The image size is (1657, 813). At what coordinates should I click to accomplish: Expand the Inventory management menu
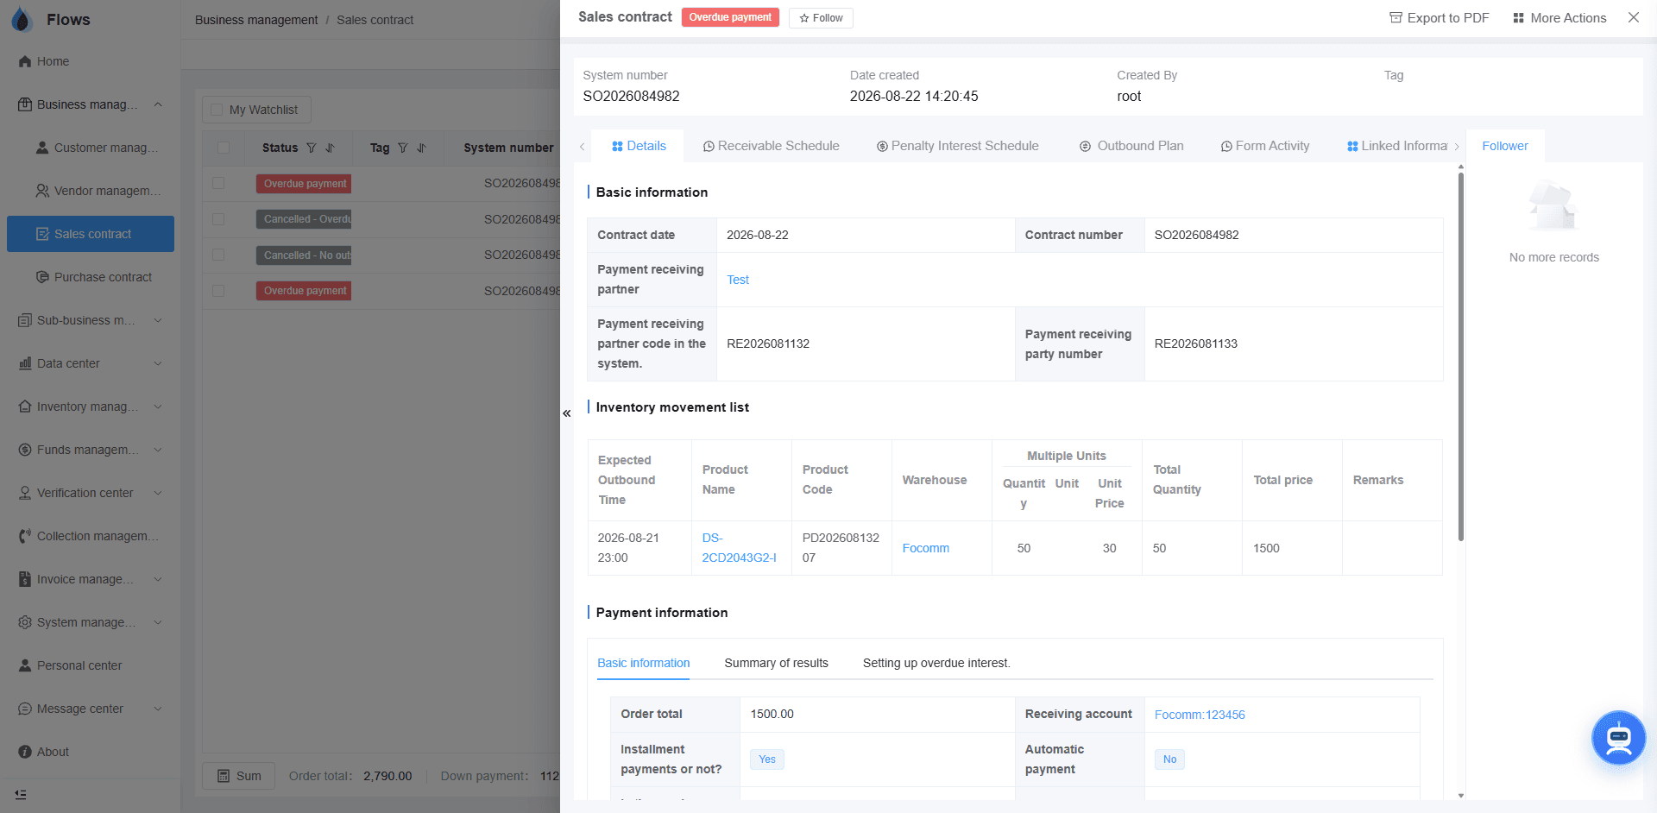coord(158,406)
